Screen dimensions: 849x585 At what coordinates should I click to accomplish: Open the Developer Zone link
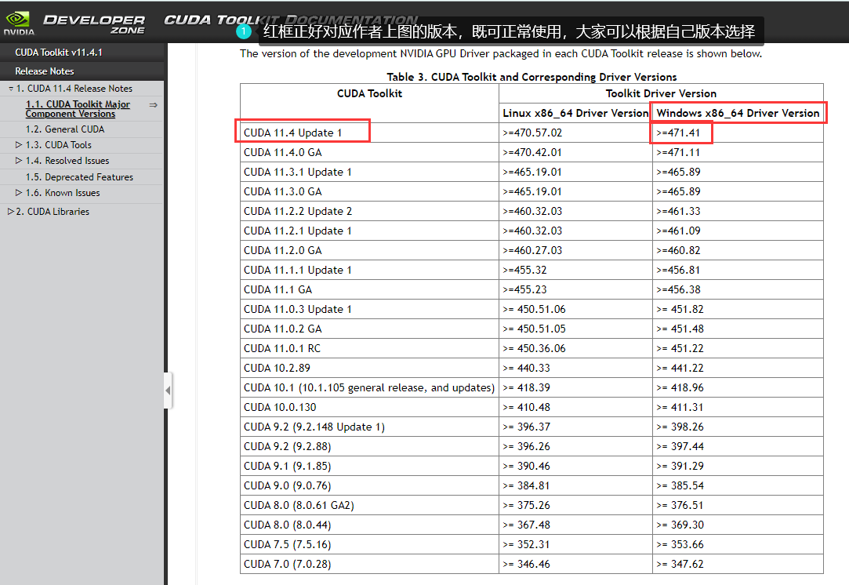pos(94,24)
